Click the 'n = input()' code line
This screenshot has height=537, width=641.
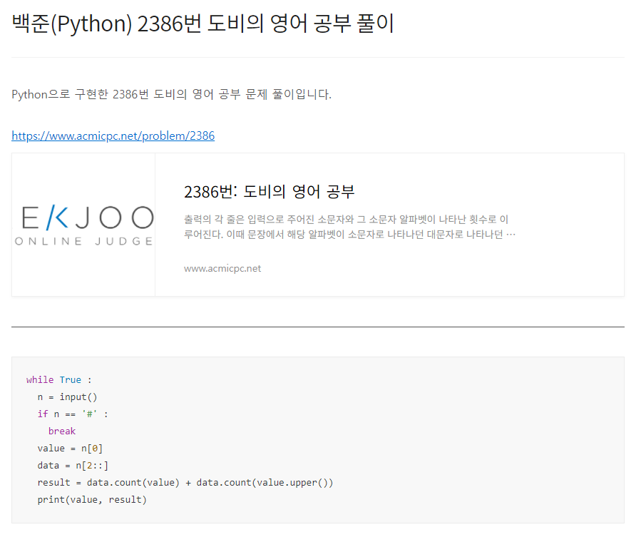tap(67, 397)
